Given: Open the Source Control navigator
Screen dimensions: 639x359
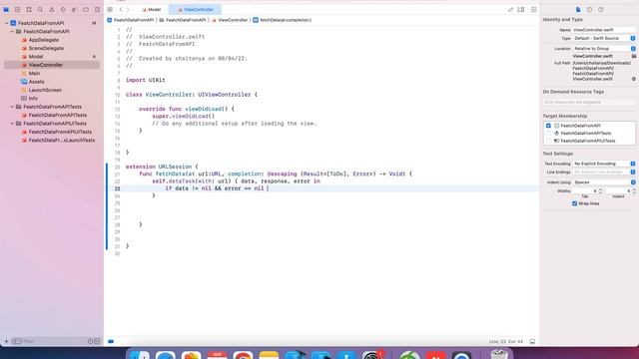Looking at the screenshot, I should click(18, 9).
